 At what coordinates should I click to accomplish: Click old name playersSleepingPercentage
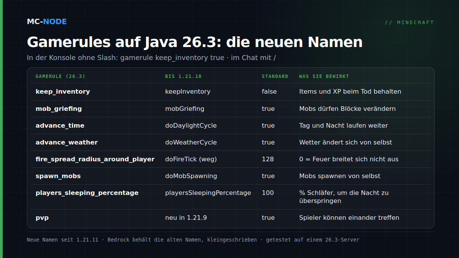pyautogui.click(x=208, y=193)
